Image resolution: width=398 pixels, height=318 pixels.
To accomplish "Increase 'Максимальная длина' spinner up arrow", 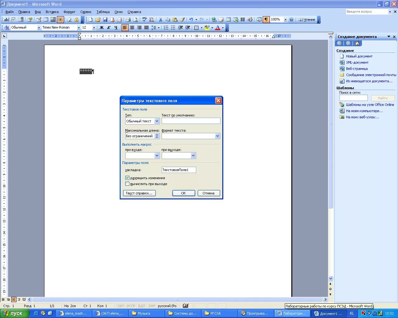I will pyautogui.click(x=157, y=135).
